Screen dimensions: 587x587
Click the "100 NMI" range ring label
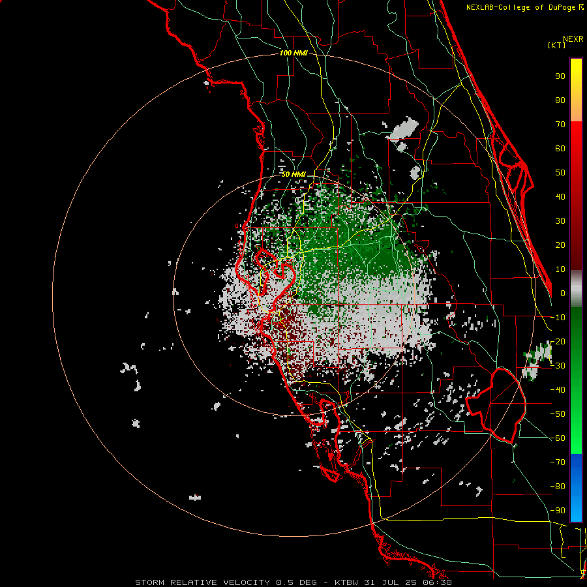coord(293,53)
